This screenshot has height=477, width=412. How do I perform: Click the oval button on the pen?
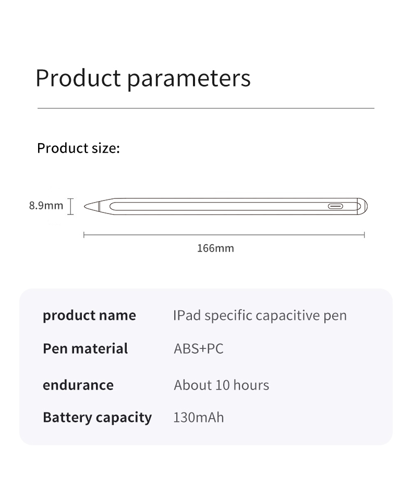point(336,206)
